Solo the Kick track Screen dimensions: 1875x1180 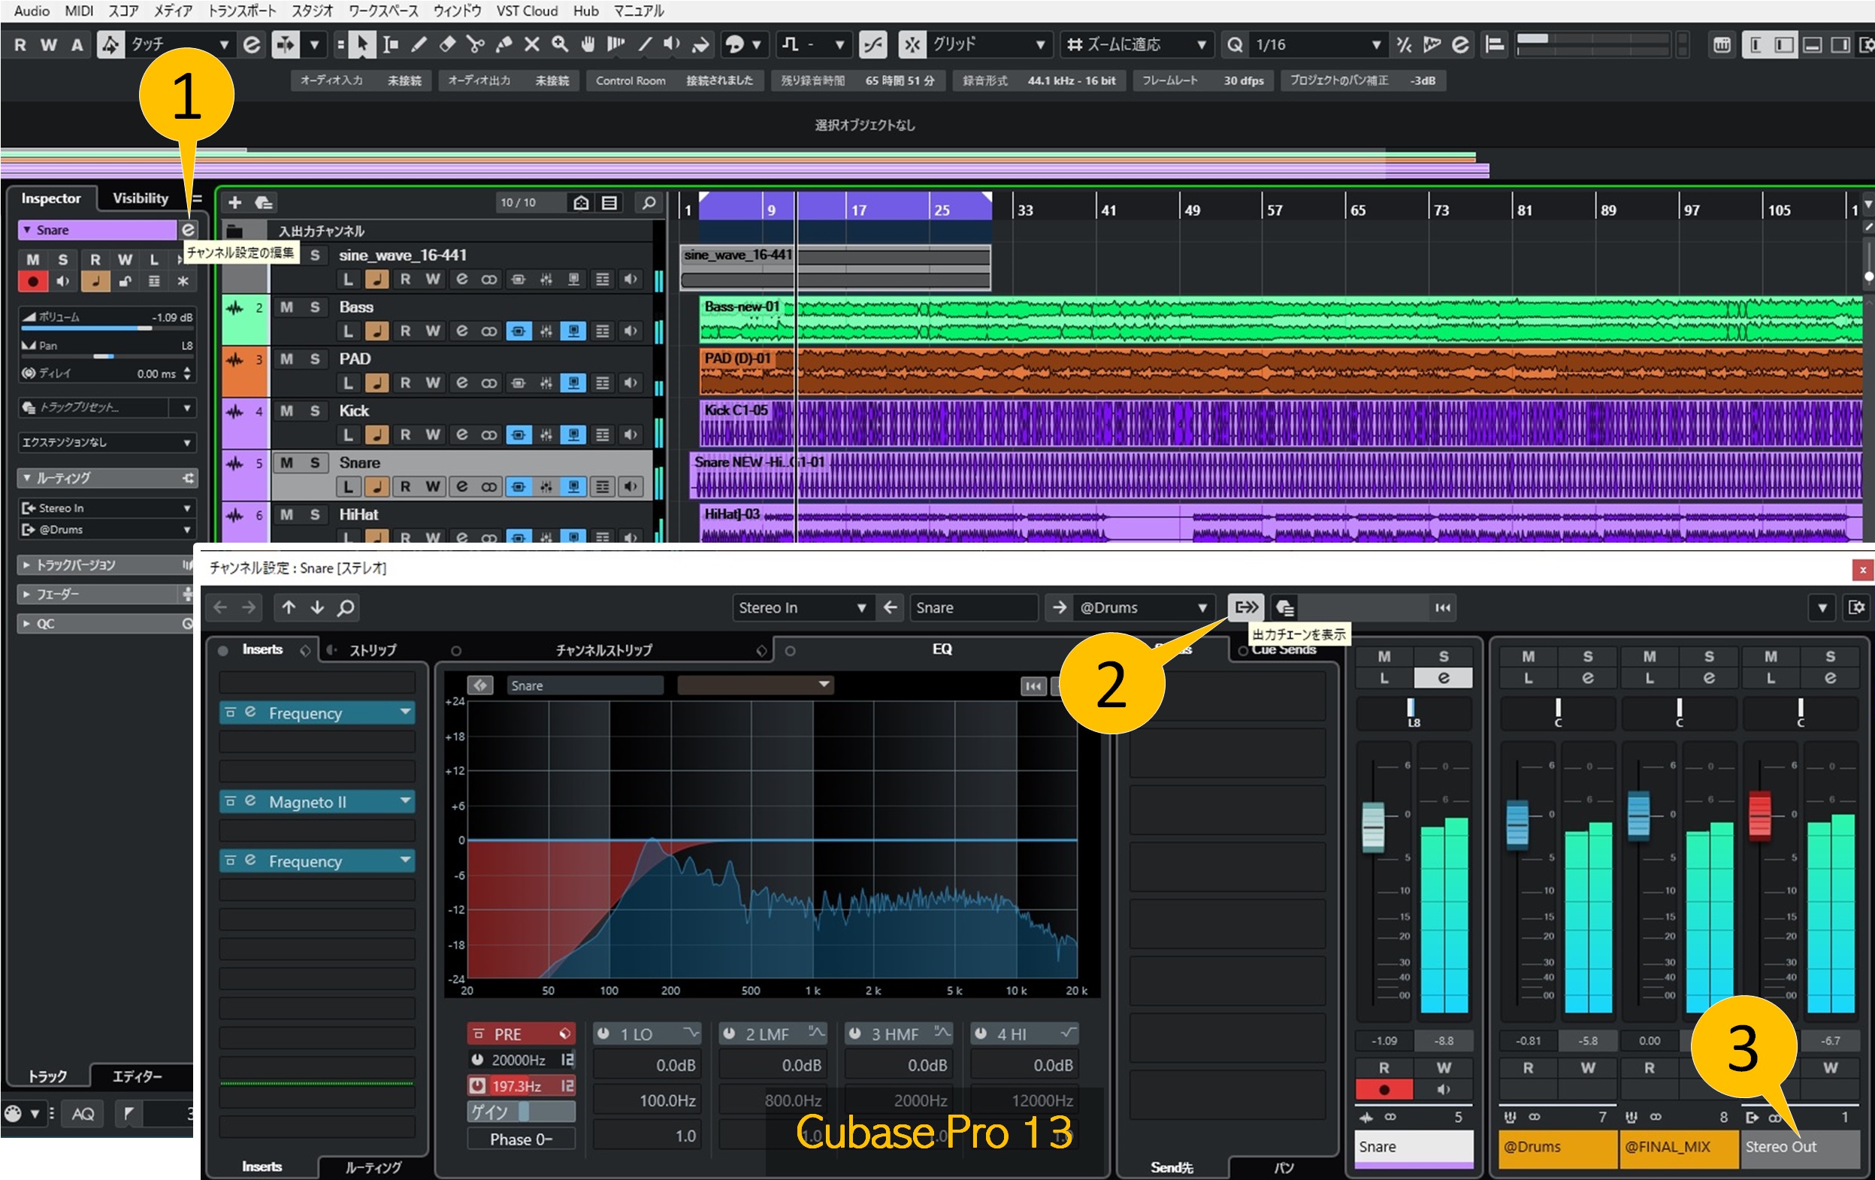315,410
